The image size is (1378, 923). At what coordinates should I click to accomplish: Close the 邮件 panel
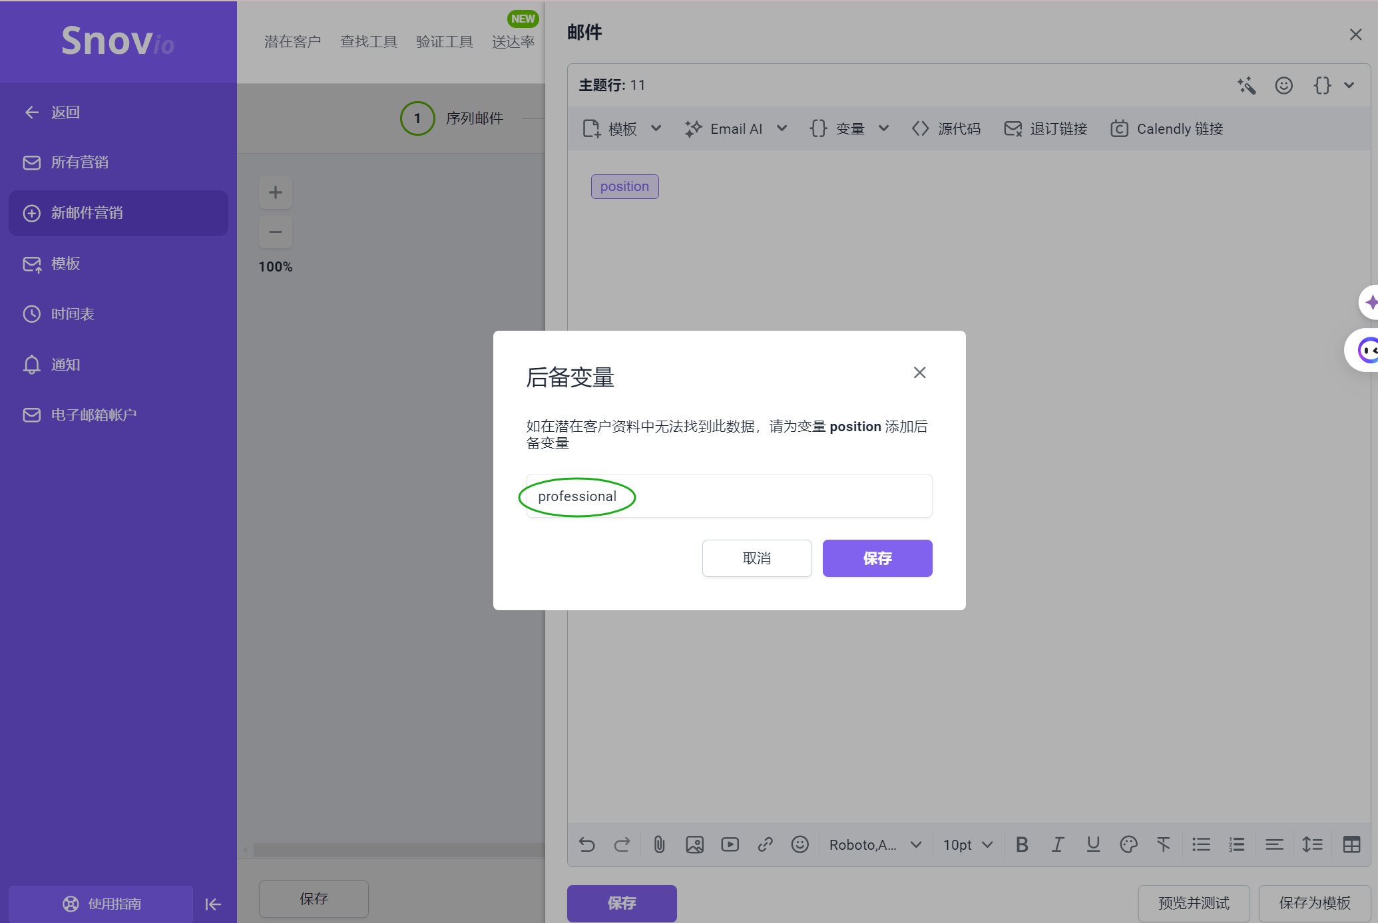(1355, 34)
